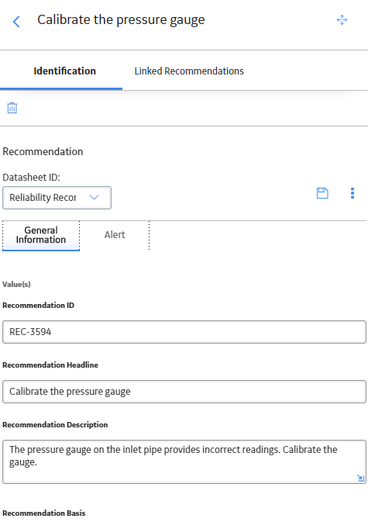Click the Recommendation Basis label

[x=44, y=513]
